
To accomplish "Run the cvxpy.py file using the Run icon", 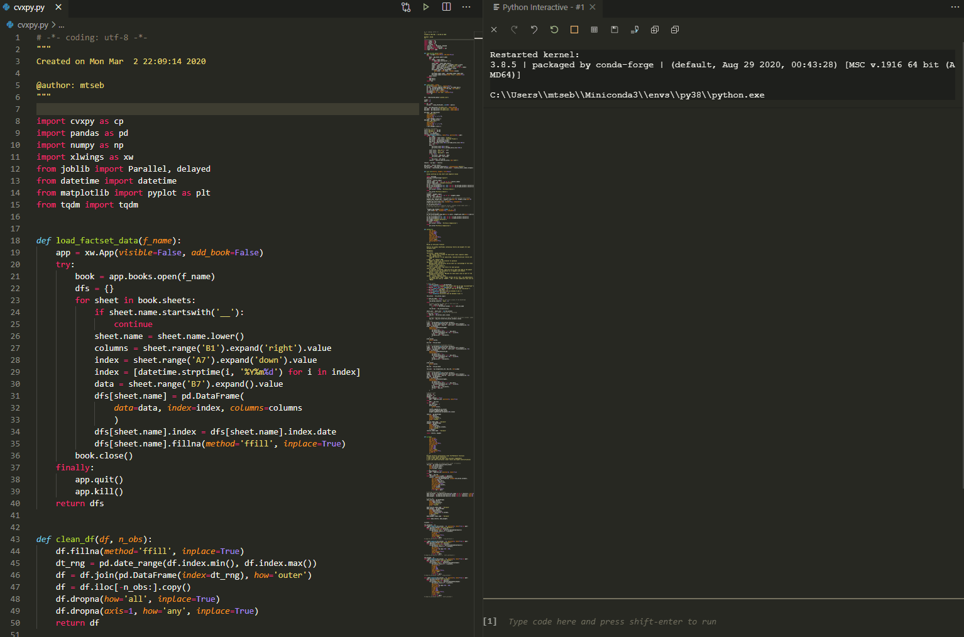I will click(x=426, y=8).
